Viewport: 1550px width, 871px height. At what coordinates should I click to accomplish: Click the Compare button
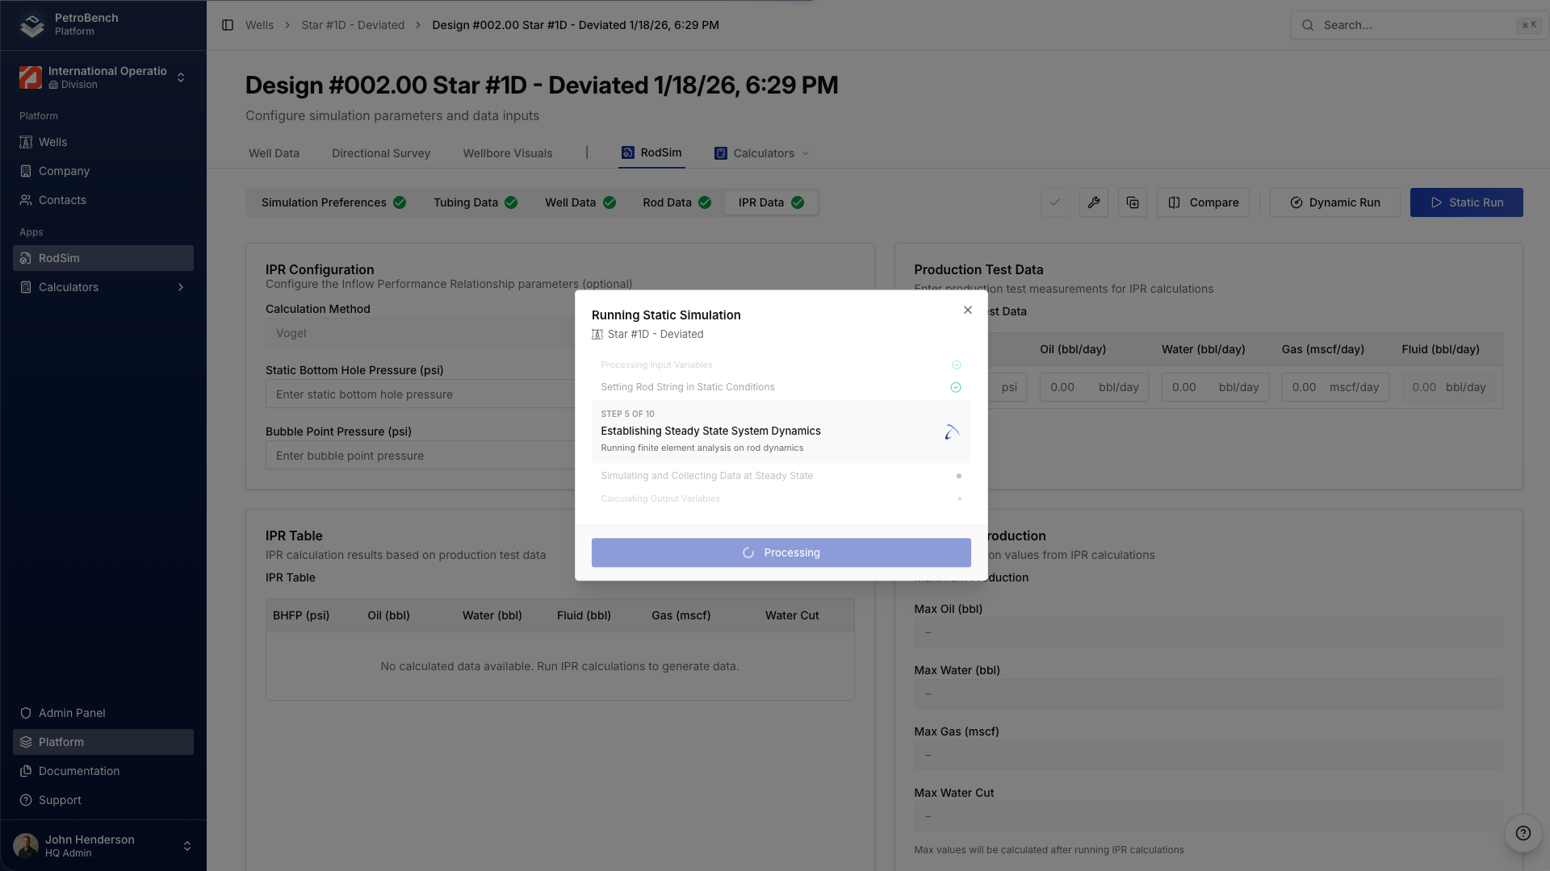(1203, 202)
